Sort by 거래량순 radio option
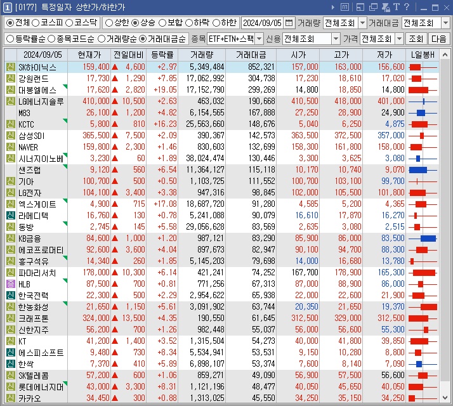453x406 pixels. tap(102, 39)
